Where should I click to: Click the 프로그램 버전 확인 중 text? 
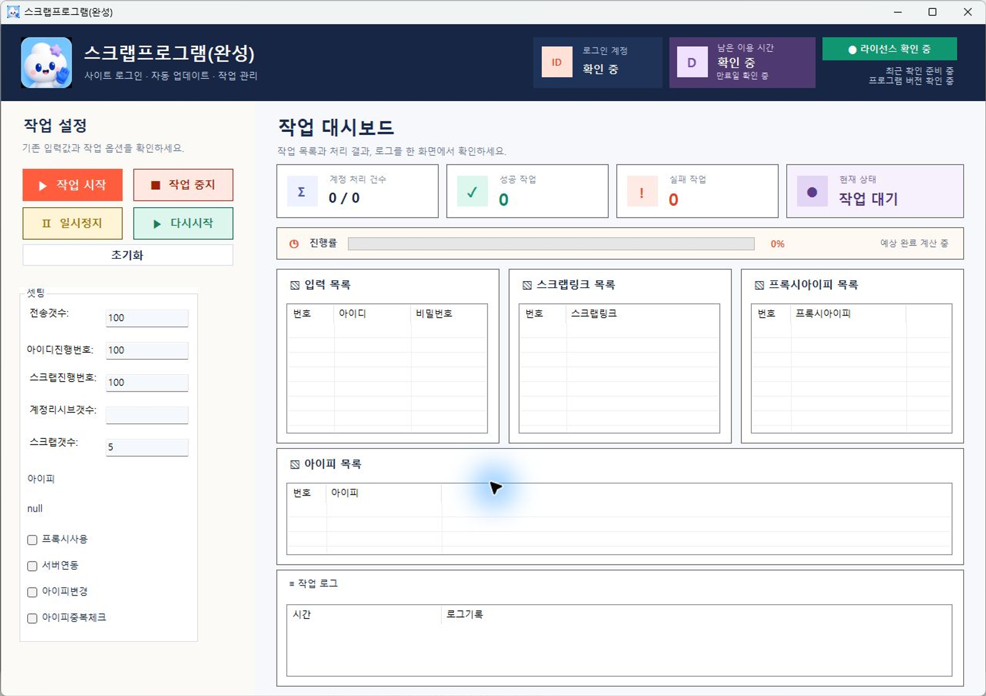[x=911, y=81]
